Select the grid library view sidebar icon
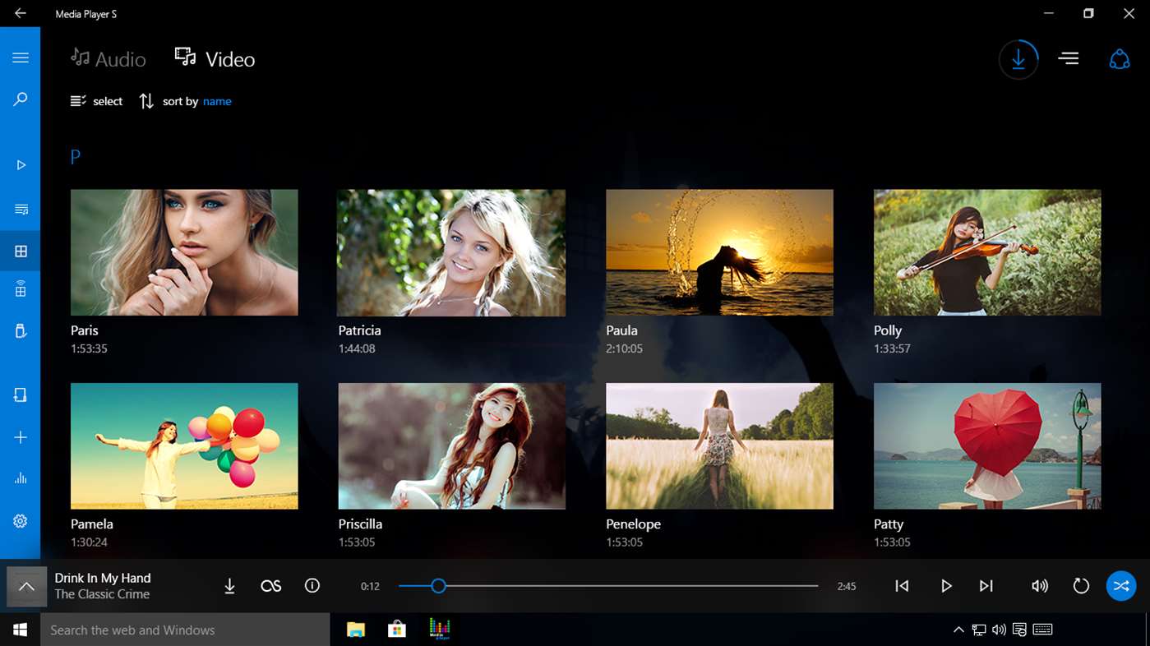The height and width of the screenshot is (646, 1150). (x=21, y=251)
